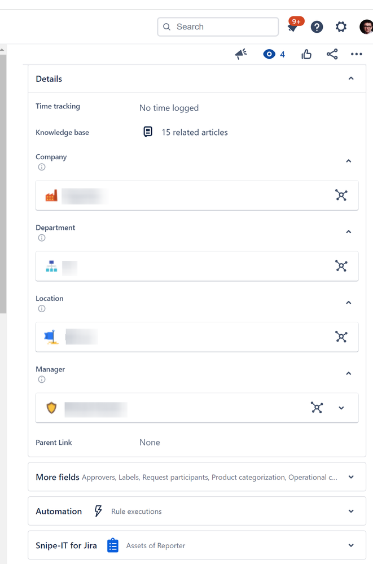Expand the Manager asset dropdown arrow
This screenshot has height=564, width=373.
pyautogui.click(x=341, y=408)
